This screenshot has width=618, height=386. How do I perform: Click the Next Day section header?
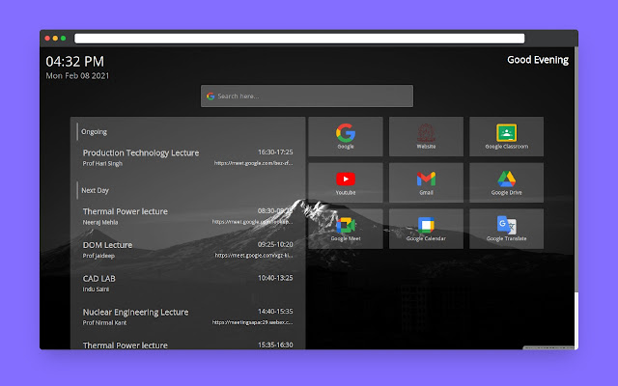[95, 190]
